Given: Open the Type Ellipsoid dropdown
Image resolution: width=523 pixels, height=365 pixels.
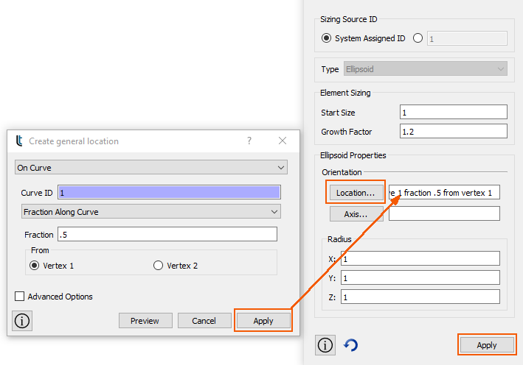Looking at the screenshot, I should (425, 69).
